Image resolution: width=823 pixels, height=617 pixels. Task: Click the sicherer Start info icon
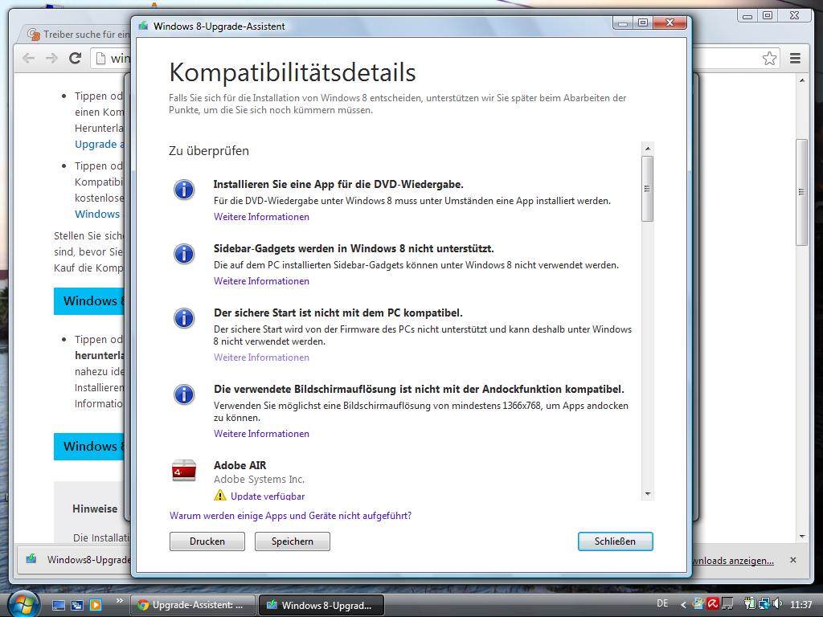(x=184, y=318)
